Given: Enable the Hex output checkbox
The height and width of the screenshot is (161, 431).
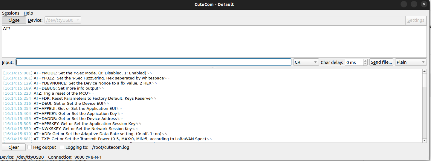Looking at the screenshot, I should [30, 147].
